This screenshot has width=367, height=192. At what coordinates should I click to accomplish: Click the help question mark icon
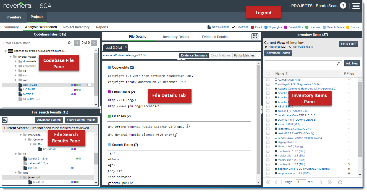point(343,6)
